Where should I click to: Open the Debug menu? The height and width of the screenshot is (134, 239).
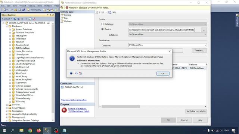[31, 6]
